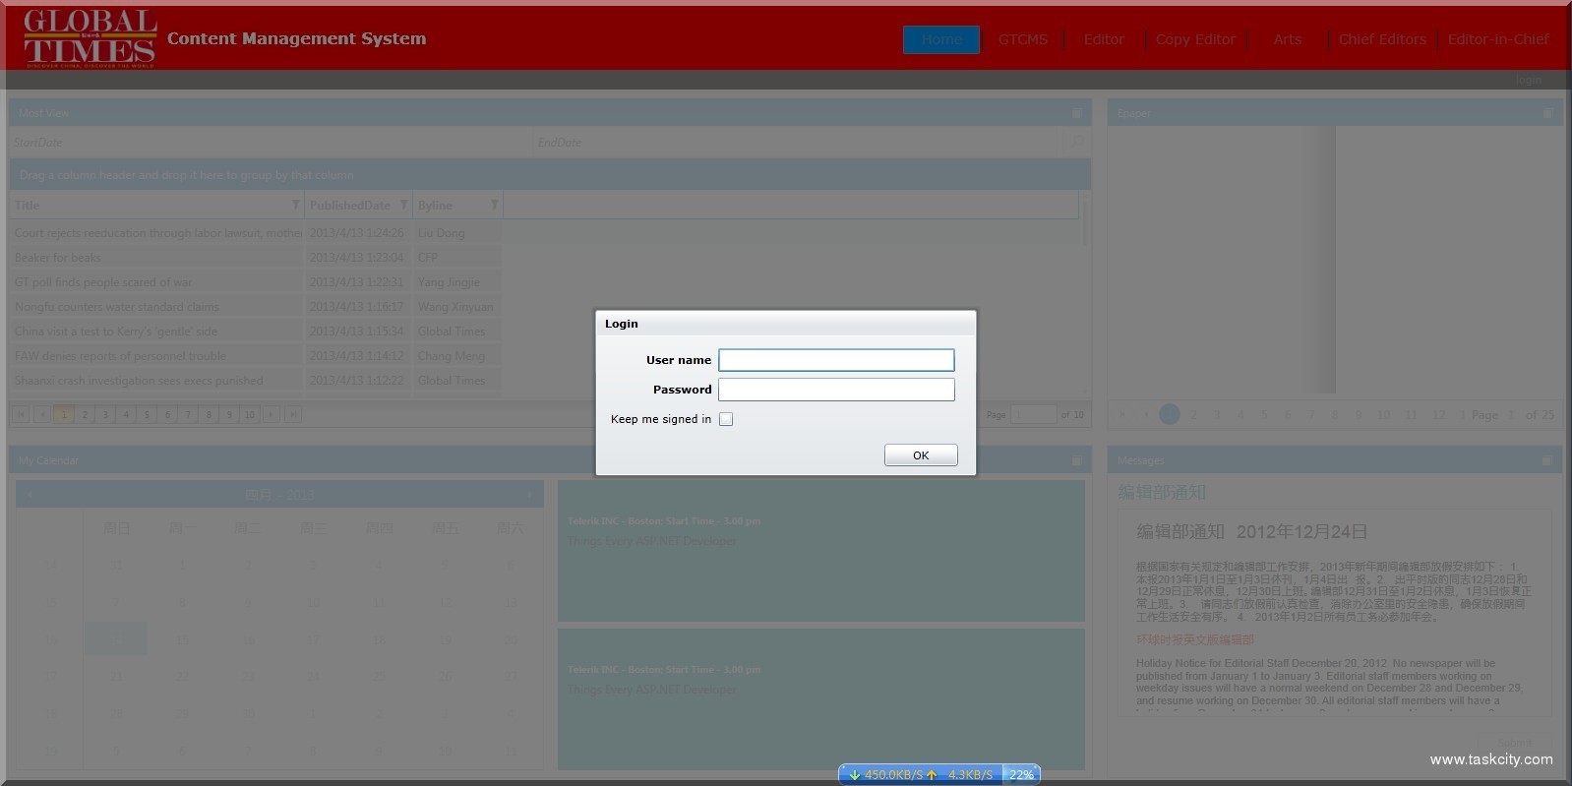Click the Global Times logo
Viewport: 1572px width, 786px height.
pyautogui.click(x=90, y=38)
